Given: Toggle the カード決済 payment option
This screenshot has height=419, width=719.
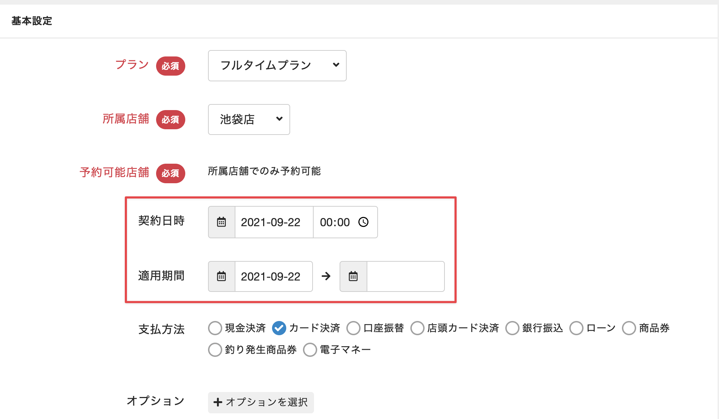Looking at the screenshot, I should 279,328.
